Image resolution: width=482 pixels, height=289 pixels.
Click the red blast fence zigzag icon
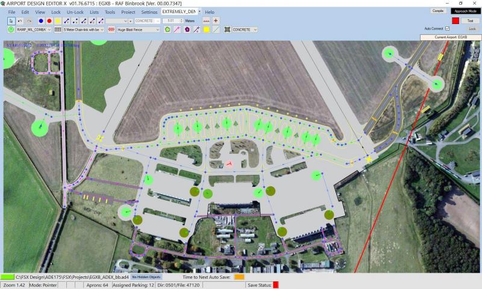pyautogui.click(x=111, y=29)
